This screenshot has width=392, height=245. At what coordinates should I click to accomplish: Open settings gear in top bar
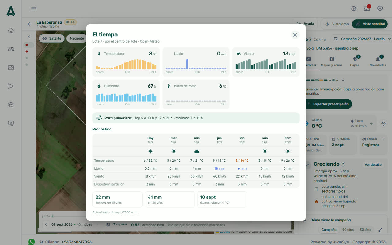click(x=354, y=9)
